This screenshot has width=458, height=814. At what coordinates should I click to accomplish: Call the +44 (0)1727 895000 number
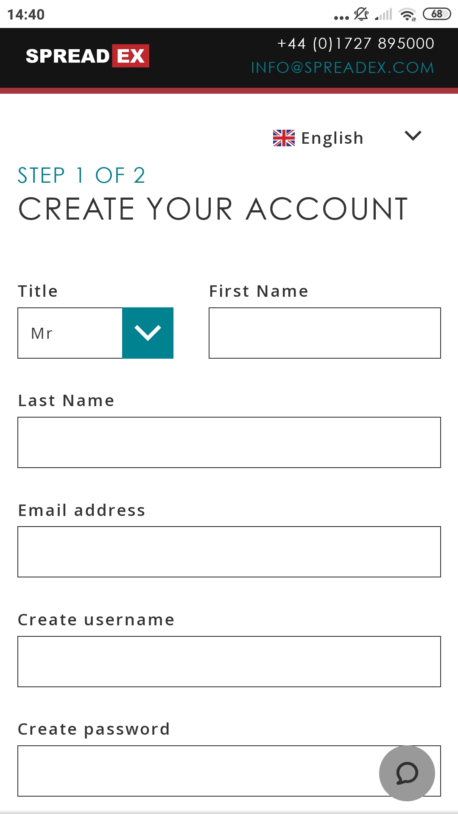tap(356, 43)
